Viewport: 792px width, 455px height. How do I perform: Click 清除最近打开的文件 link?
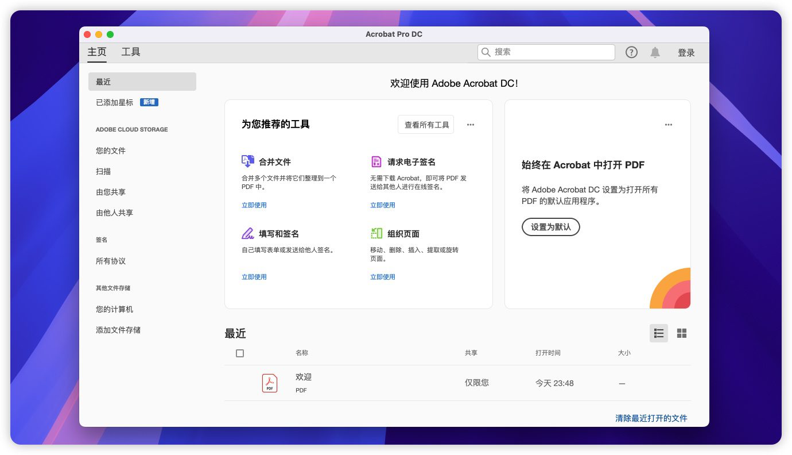pyautogui.click(x=651, y=418)
